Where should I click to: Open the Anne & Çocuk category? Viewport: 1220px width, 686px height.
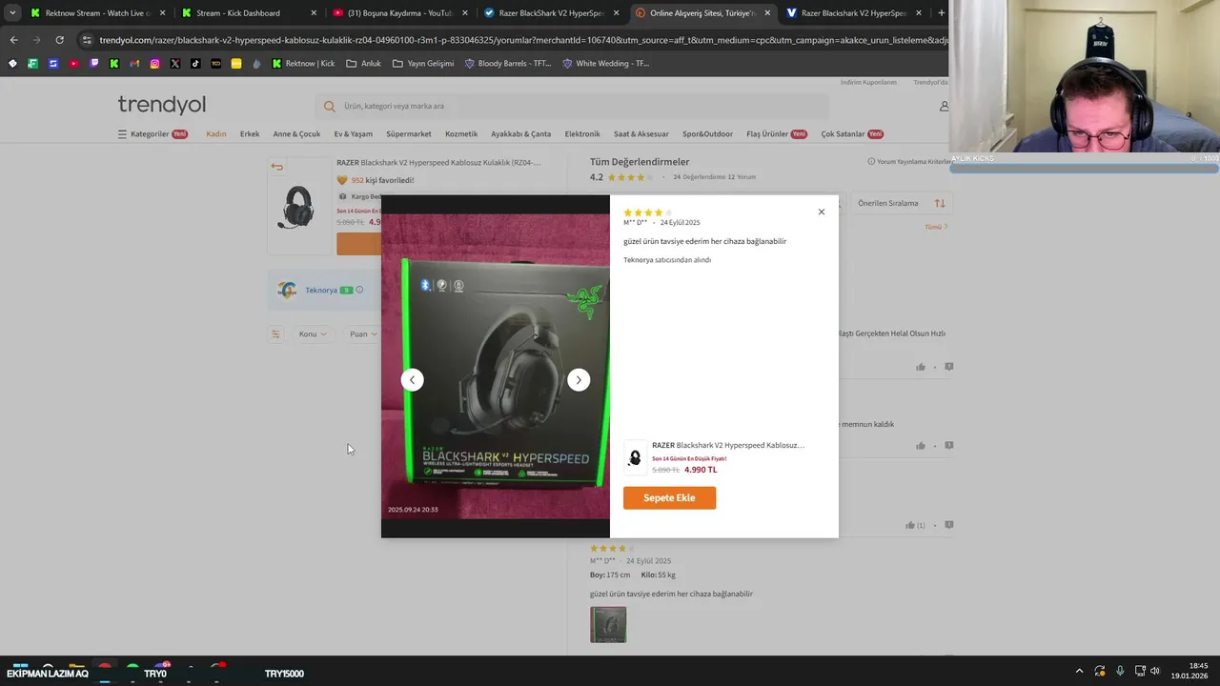point(296,134)
